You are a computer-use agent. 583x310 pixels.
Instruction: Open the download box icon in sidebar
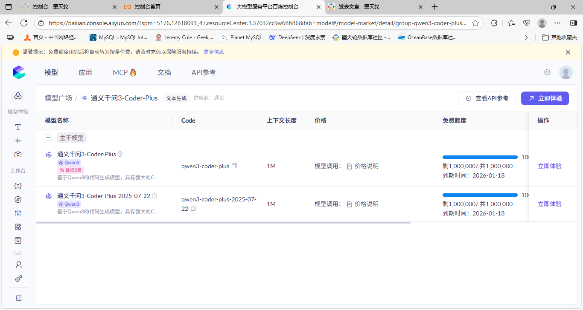[18, 241]
